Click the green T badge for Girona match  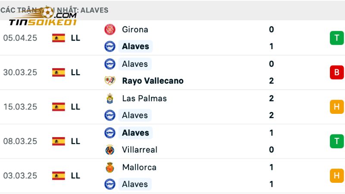[x=337, y=38]
